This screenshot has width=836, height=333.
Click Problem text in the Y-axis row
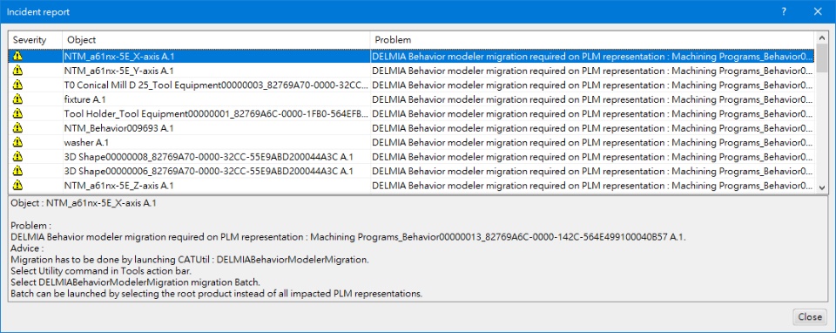[x=592, y=71]
